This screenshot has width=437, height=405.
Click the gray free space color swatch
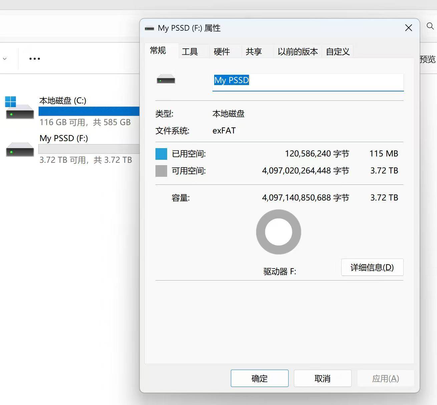tap(161, 171)
